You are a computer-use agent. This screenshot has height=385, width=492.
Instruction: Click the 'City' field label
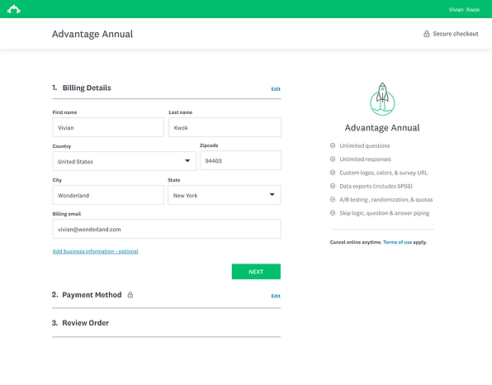point(57,180)
